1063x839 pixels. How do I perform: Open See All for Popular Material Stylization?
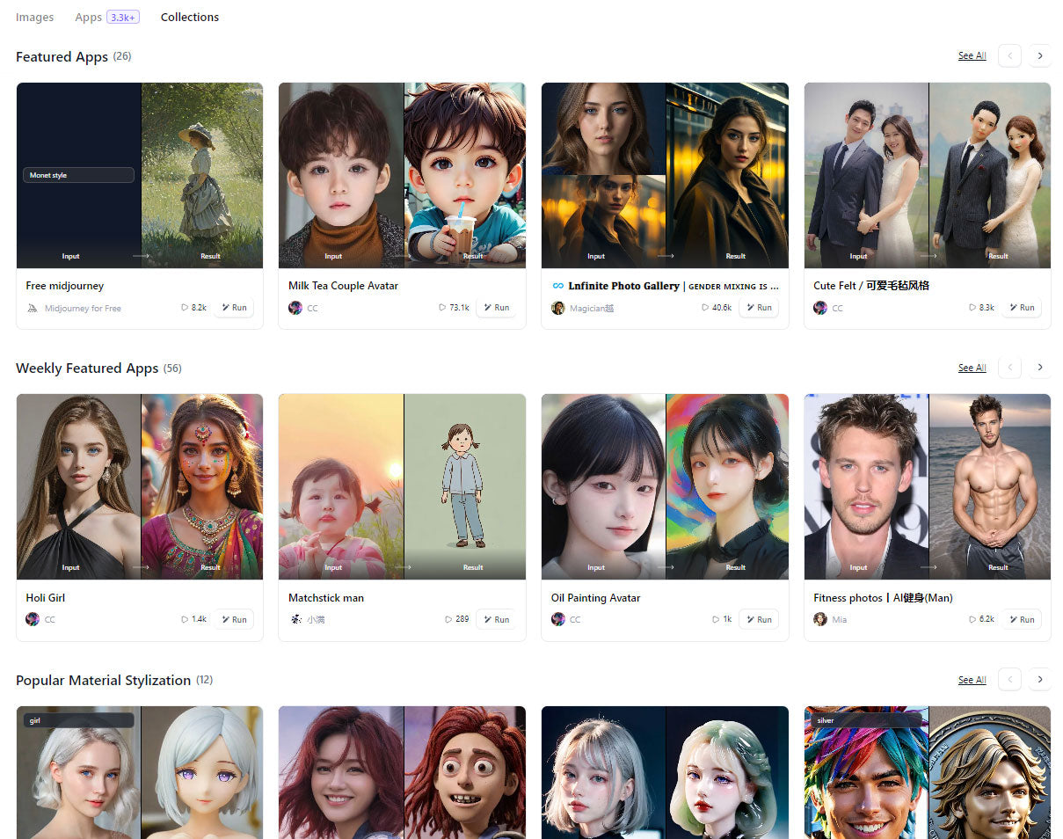coord(972,680)
